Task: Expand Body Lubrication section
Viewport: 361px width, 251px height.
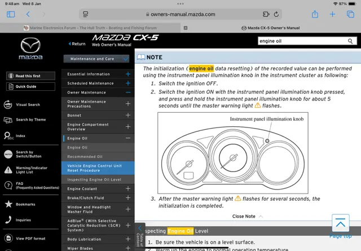Action: [x=128, y=239]
